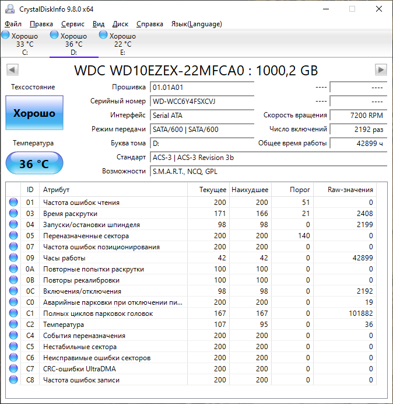Click the Буква тома field D:

point(202,143)
